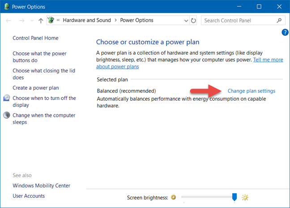Open Control Panel Home
Screen dimensions: 290x208
(x=35, y=38)
